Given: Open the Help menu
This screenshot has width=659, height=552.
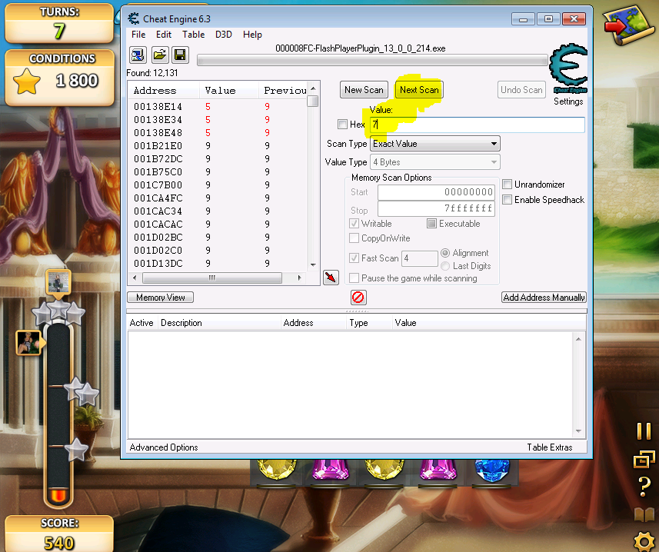Looking at the screenshot, I should point(252,35).
